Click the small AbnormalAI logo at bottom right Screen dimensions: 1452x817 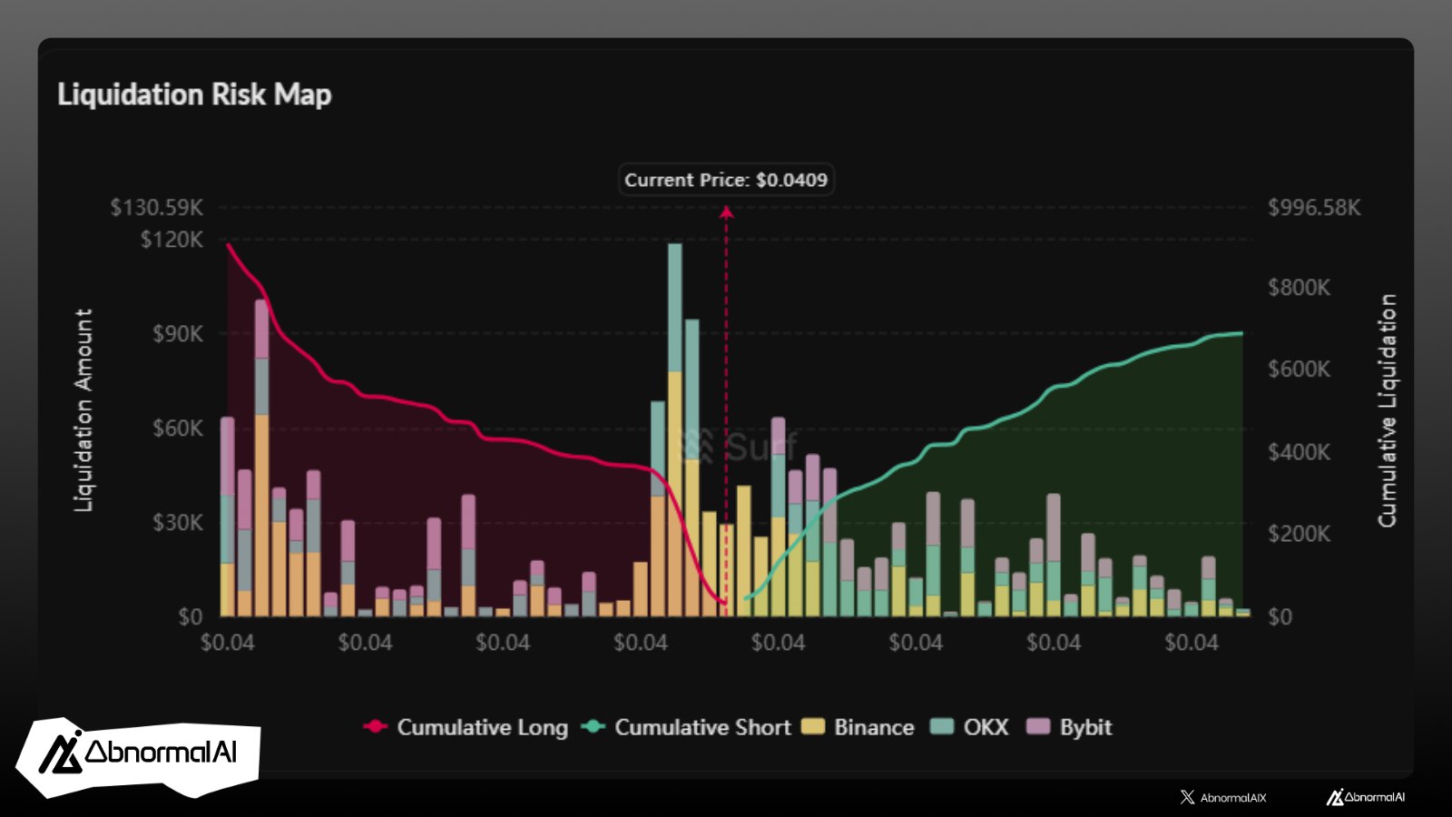[x=1366, y=797]
